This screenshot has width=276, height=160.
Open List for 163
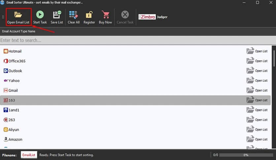click(x=257, y=100)
